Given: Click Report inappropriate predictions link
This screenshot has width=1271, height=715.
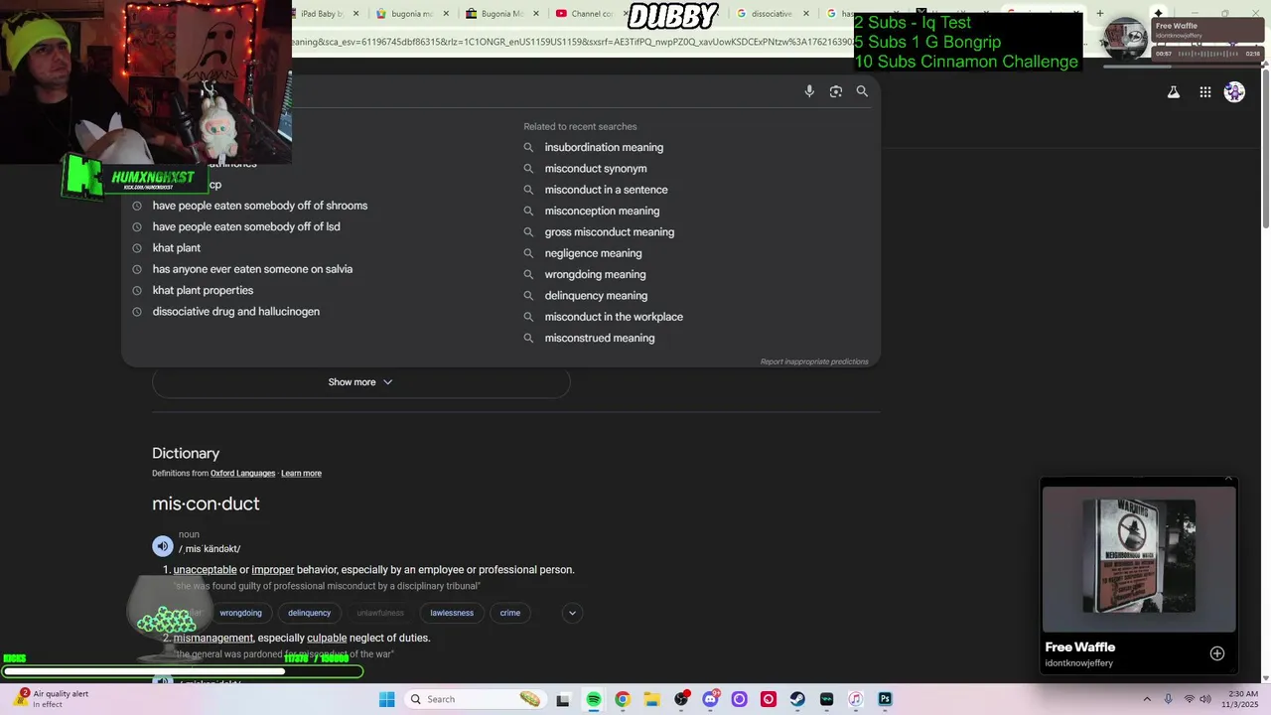Looking at the screenshot, I should point(814,361).
